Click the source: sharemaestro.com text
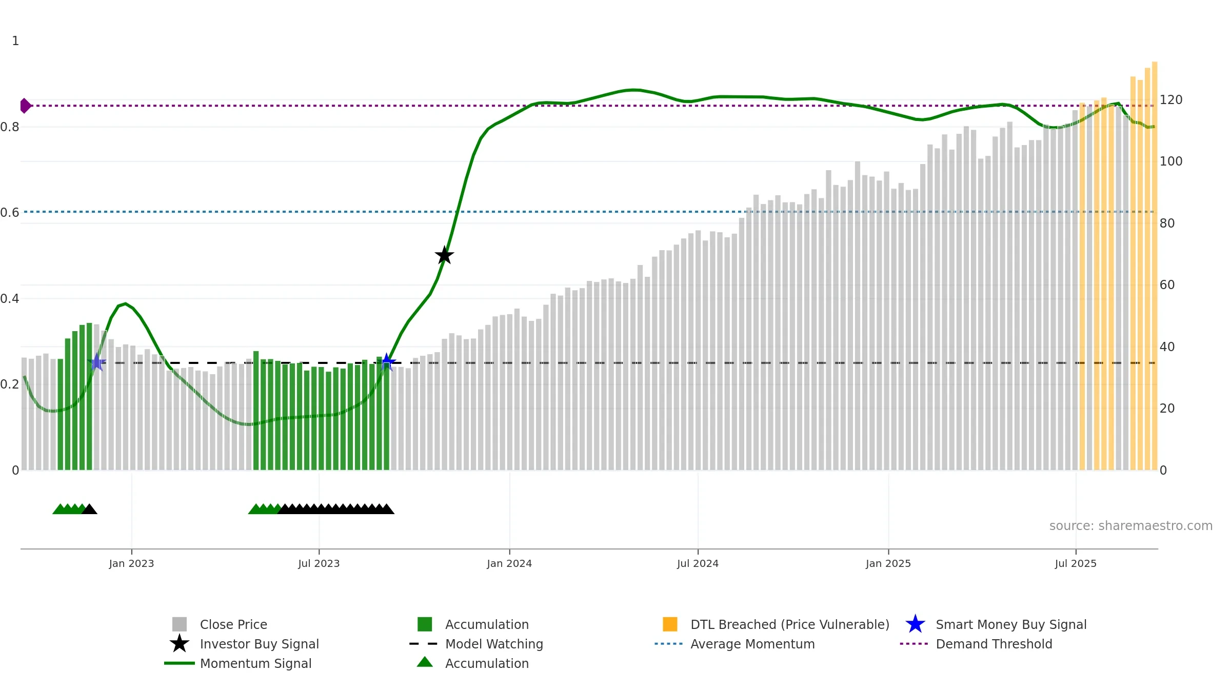This screenshot has height=692, width=1231. (x=1131, y=526)
